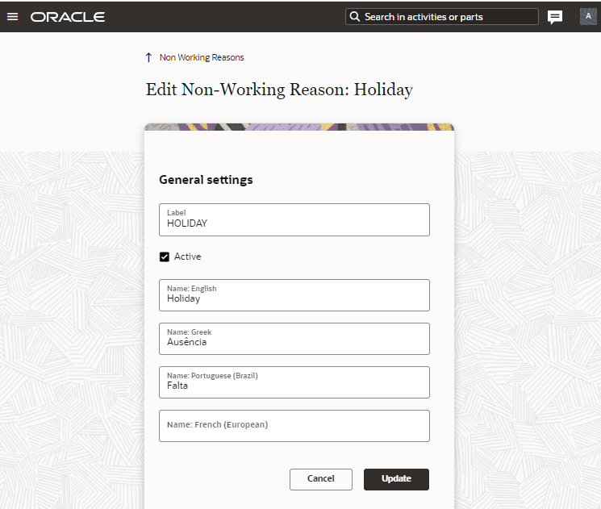The image size is (601, 509).
Task: Open the user avatar menu
Action: (x=588, y=17)
